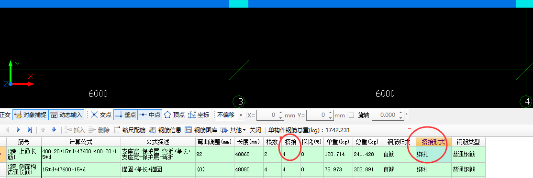Screen dimensions: 533x178
Task: Click the first 6000 dimension label
Action: pos(98,94)
